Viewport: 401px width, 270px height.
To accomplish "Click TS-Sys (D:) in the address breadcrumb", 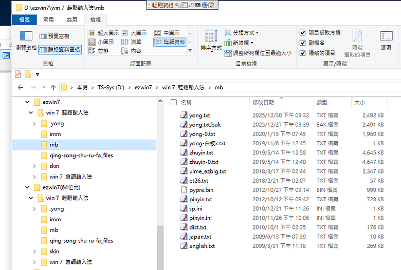I will [x=111, y=88].
